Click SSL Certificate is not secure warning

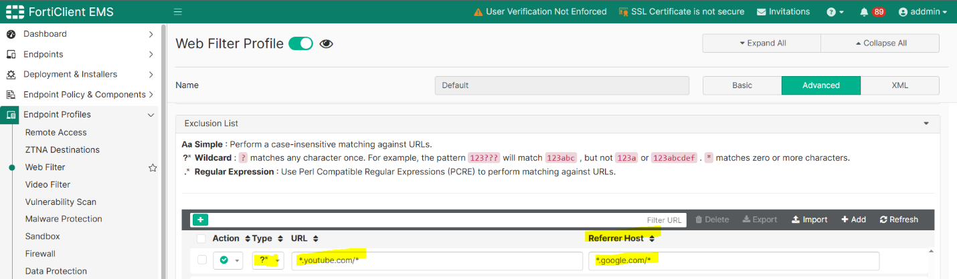681,12
